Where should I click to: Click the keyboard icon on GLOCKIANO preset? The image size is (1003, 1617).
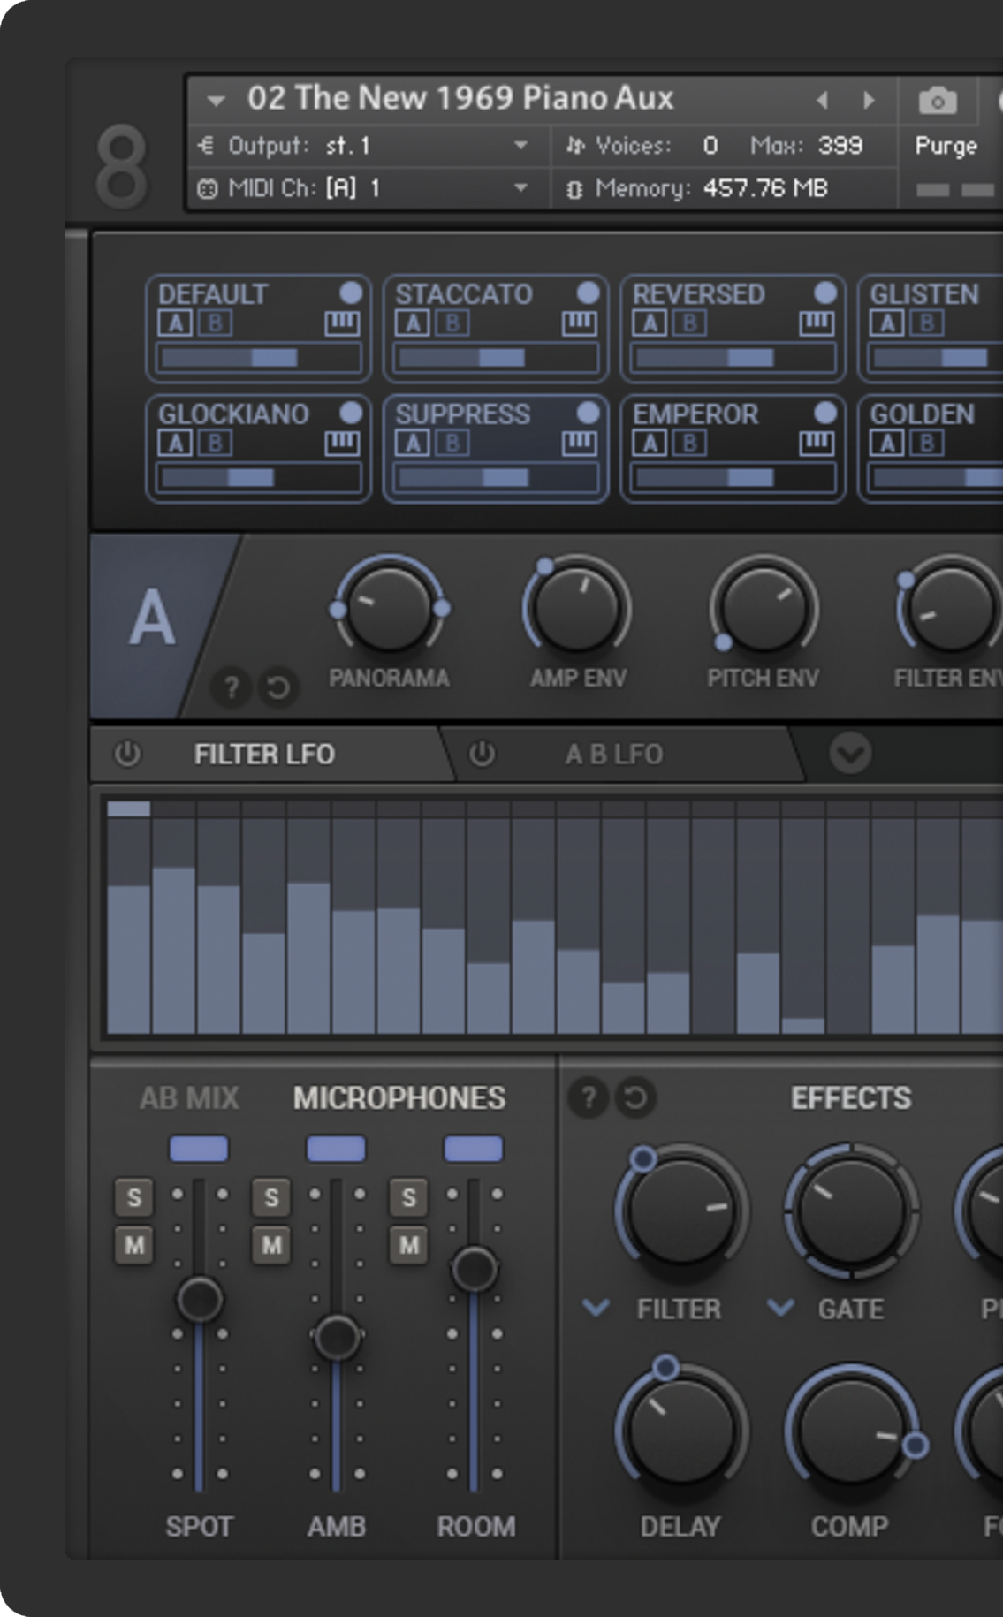(342, 444)
